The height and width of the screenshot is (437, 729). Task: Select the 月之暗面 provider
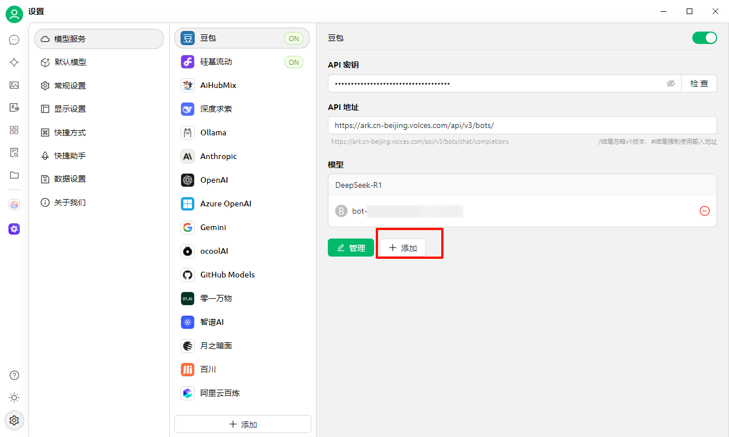pyautogui.click(x=242, y=346)
